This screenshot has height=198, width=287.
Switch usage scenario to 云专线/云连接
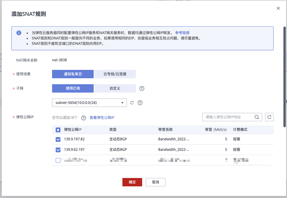[x=115, y=74]
